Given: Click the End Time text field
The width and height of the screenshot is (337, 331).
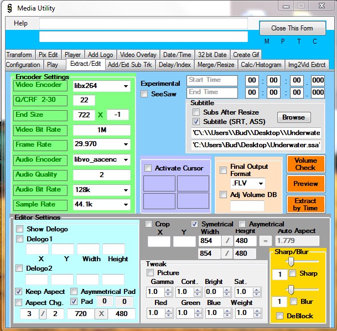Looking at the screenshot, I should pyautogui.click(x=212, y=92).
